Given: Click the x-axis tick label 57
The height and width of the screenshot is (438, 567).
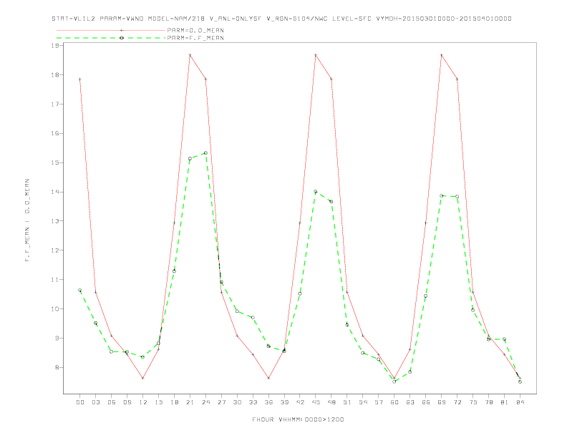Looking at the screenshot, I should point(379,402).
